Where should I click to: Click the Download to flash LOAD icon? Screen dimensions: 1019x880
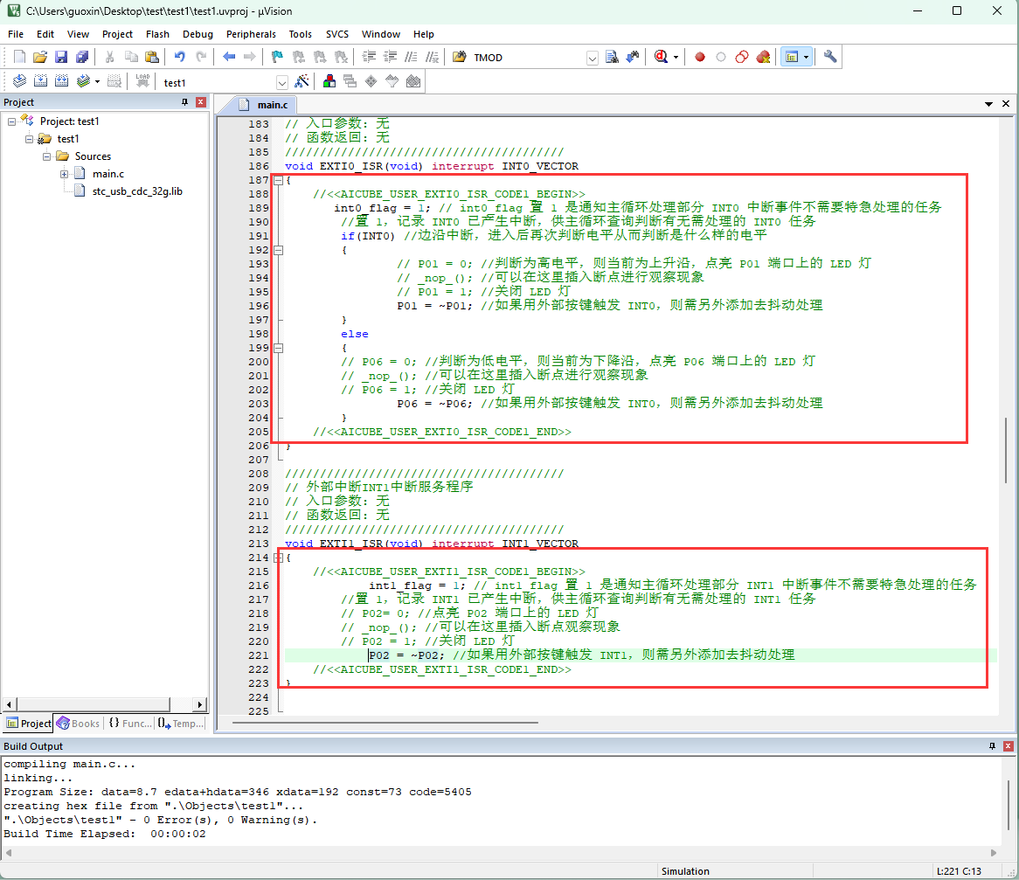(x=142, y=81)
